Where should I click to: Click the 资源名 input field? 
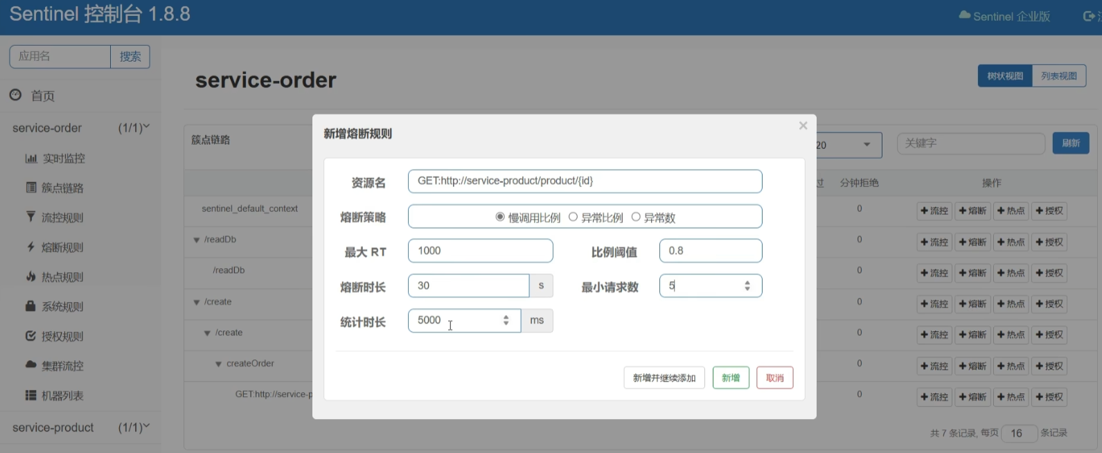tap(585, 181)
